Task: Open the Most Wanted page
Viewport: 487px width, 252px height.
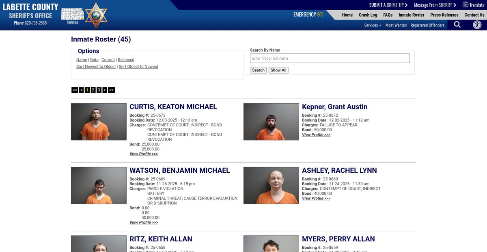Action: 396,25
